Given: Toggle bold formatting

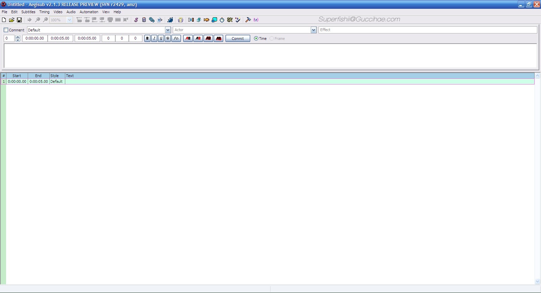Looking at the screenshot, I should 147,39.
